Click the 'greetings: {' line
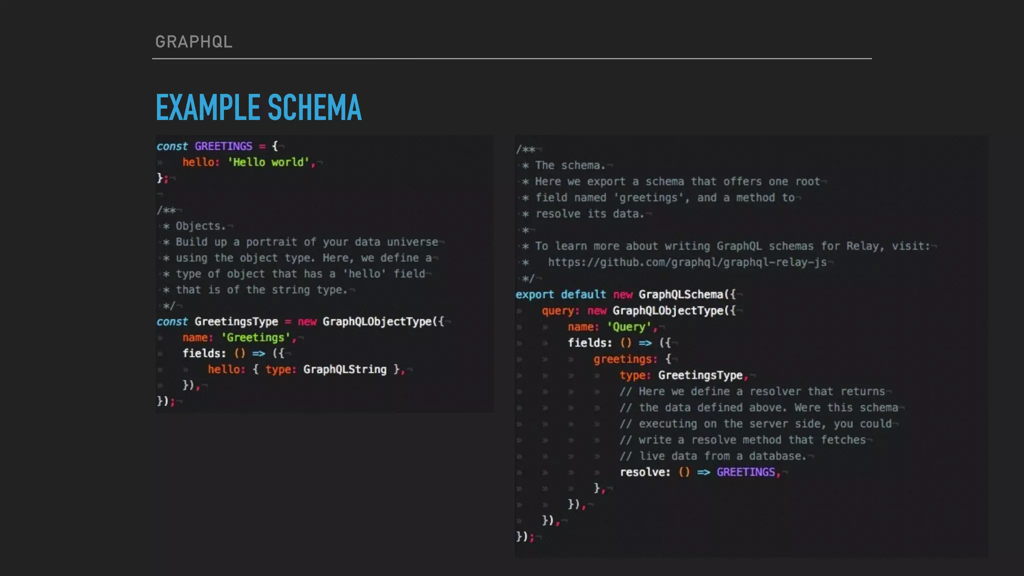This screenshot has width=1024, height=576. [x=632, y=359]
